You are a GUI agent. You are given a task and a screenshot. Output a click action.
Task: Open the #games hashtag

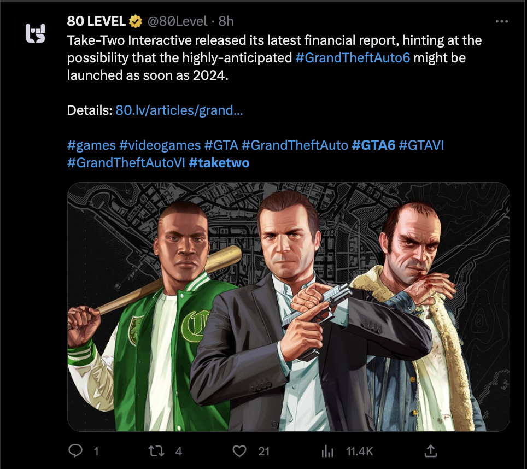pos(91,145)
